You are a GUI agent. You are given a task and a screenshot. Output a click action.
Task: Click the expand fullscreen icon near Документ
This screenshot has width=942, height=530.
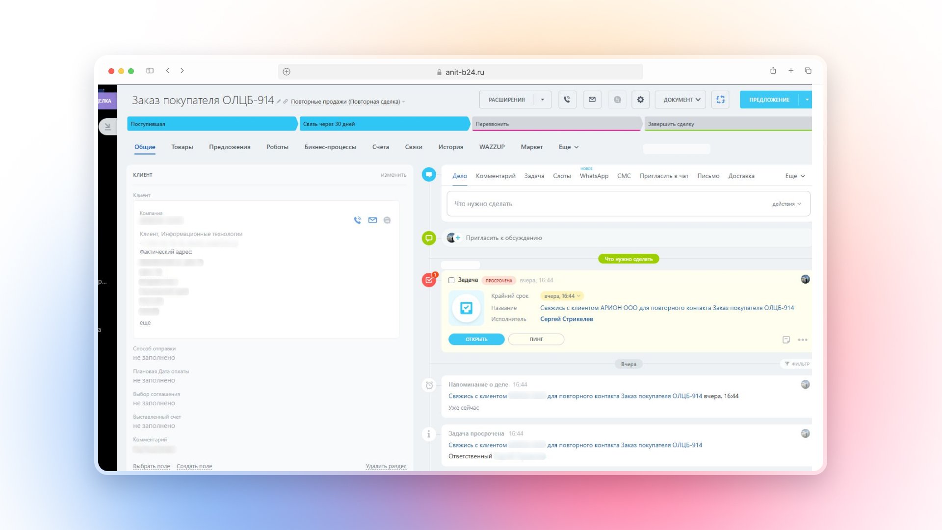[x=720, y=100]
